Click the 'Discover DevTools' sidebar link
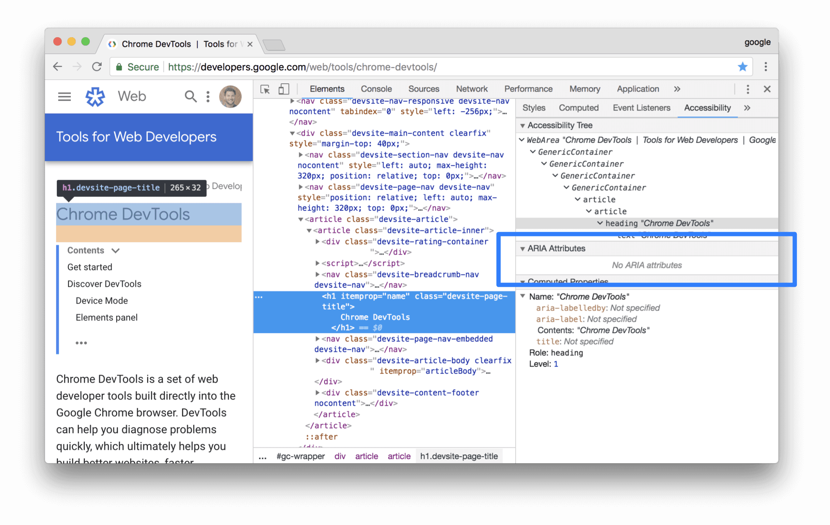Image resolution: width=830 pixels, height=525 pixels. tap(104, 283)
